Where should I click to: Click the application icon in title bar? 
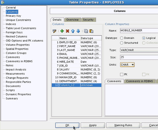(3, 2)
